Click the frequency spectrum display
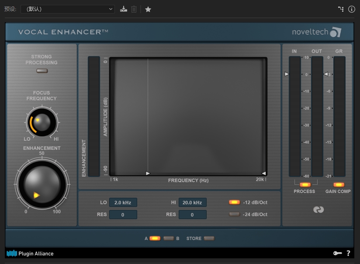360x264 pixels. coord(188,117)
